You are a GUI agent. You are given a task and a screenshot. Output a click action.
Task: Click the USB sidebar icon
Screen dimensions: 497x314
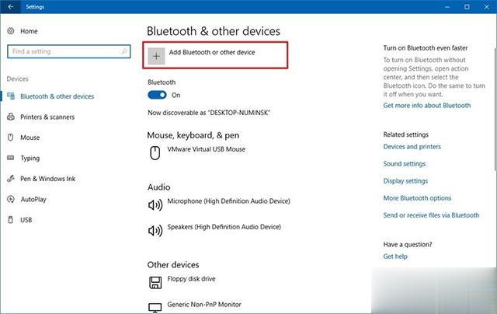10,219
